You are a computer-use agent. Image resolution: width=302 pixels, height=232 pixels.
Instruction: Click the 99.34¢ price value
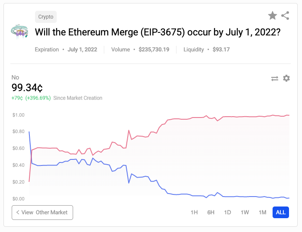27,88
